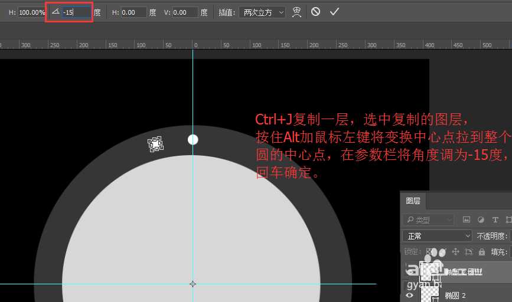Click the warp mode switch icon
512x302 pixels.
(x=297, y=12)
